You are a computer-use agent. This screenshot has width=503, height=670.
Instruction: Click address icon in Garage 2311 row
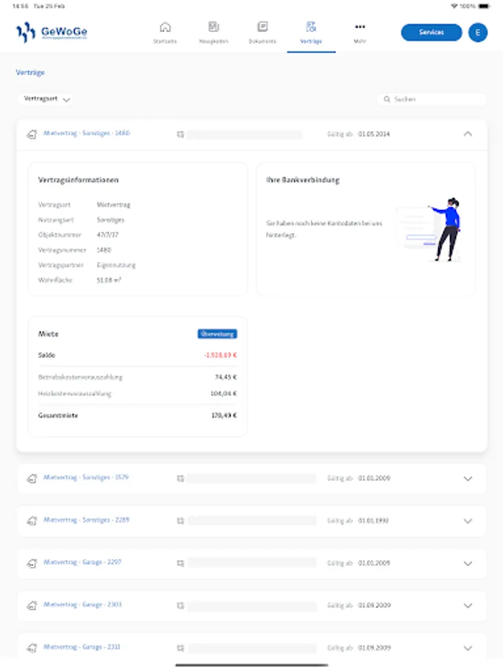pos(180,648)
